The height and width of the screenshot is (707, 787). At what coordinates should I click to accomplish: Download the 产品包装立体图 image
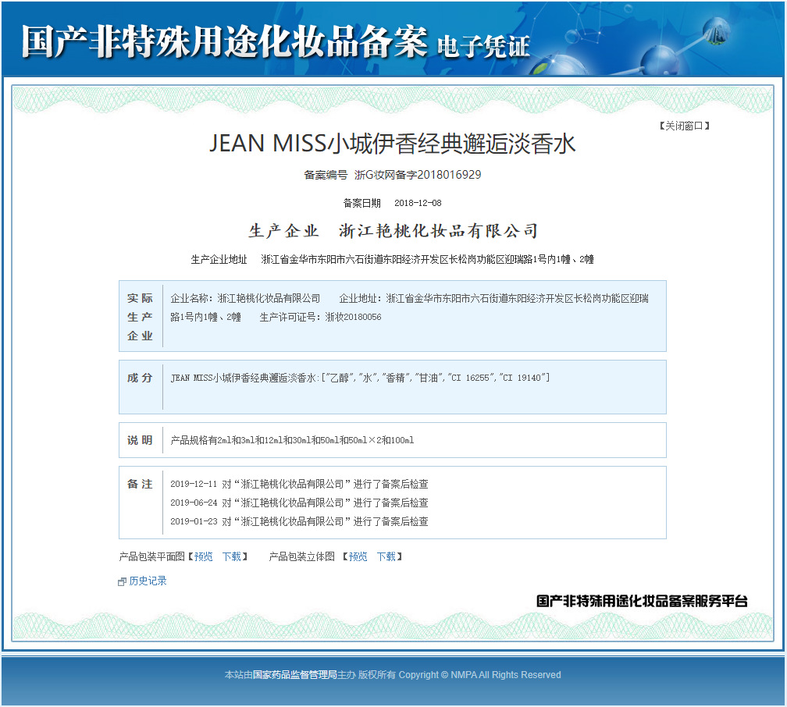point(386,556)
